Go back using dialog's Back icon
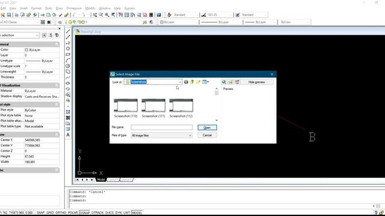The width and height of the screenshot is (385, 216). (x=186, y=82)
